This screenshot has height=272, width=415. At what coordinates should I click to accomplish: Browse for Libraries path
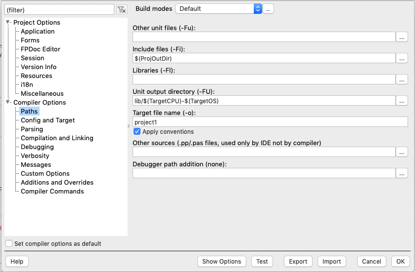tap(402, 79)
